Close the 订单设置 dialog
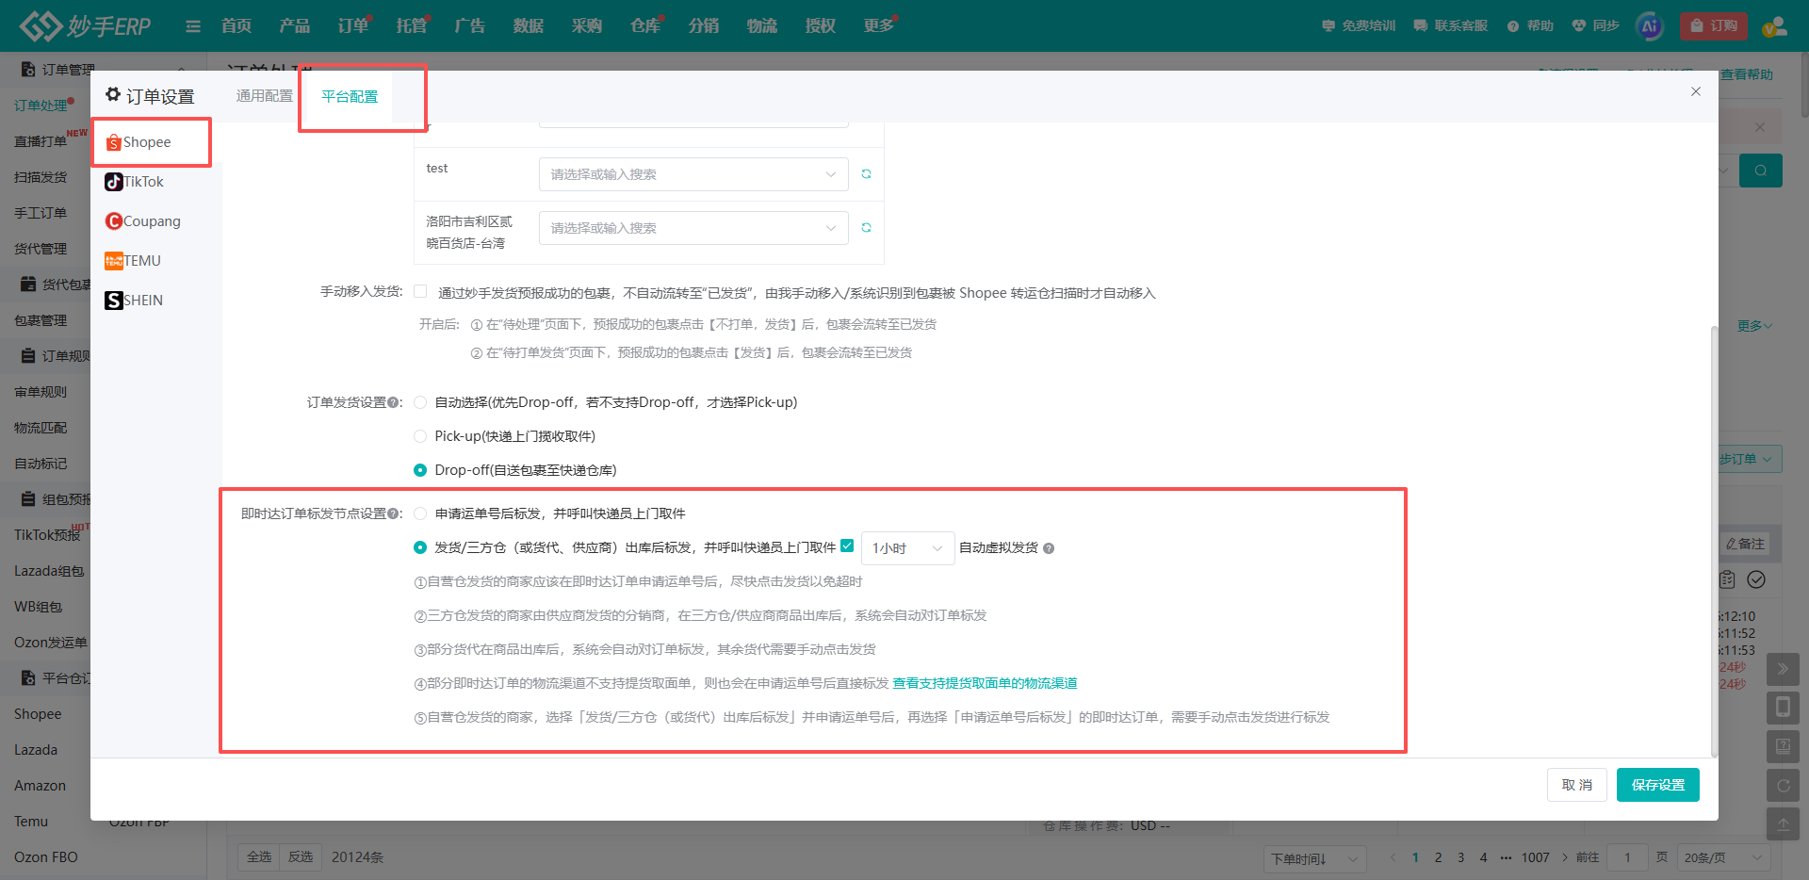Viewport: 1809px width, 880px height. pos(1696,91)
